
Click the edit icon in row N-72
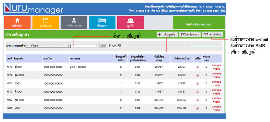click(197, 75)
